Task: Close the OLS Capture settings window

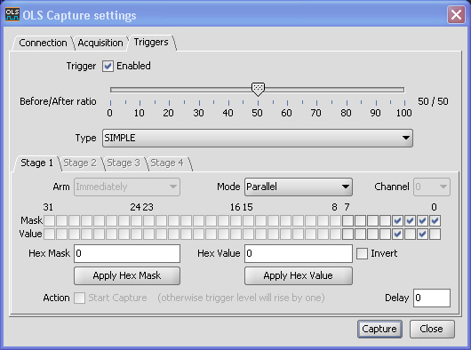Action: click(x=456, y=14)
